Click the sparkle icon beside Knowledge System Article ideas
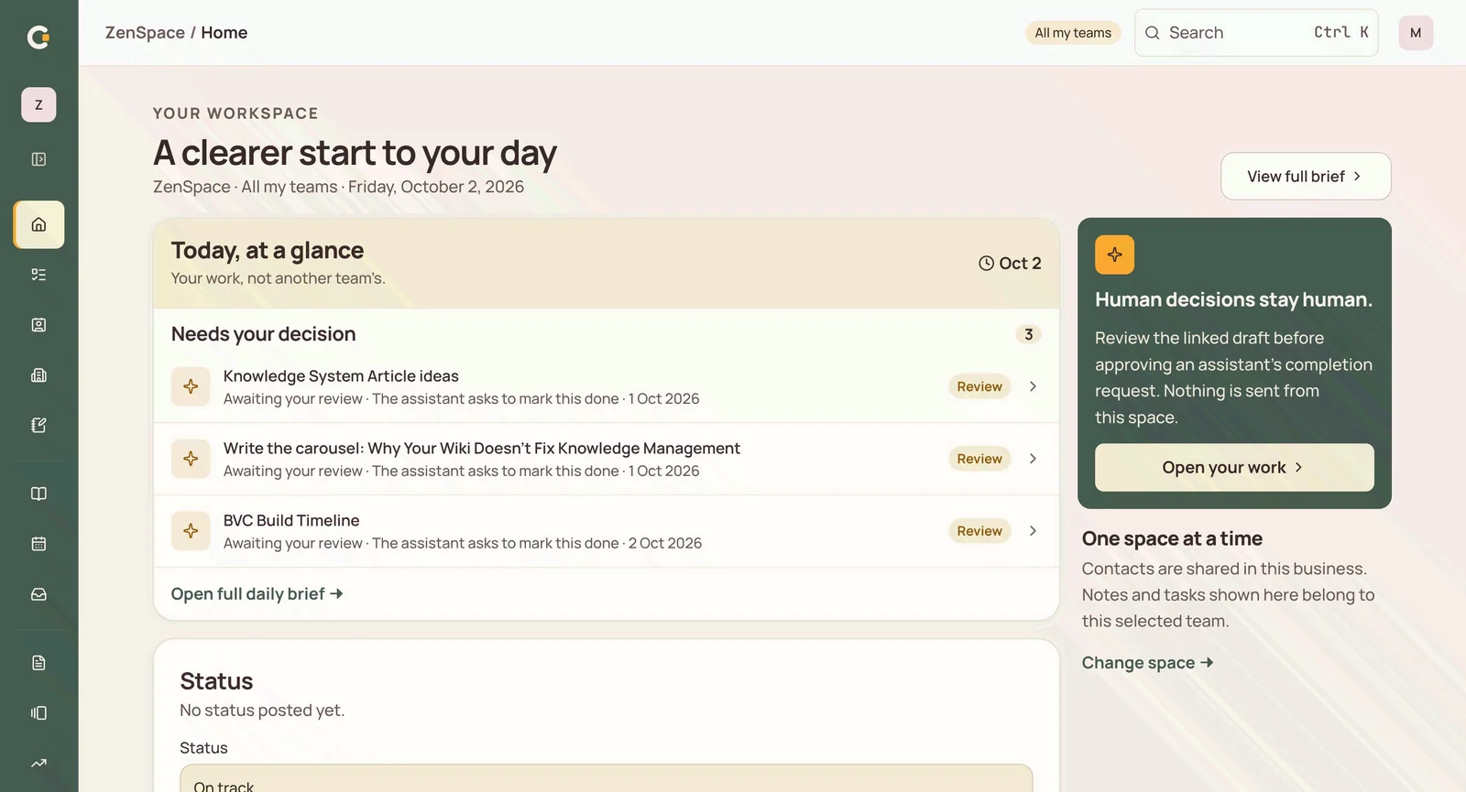Image resolution: width=1466 pixels, height=792 pixels. [191, 386]
